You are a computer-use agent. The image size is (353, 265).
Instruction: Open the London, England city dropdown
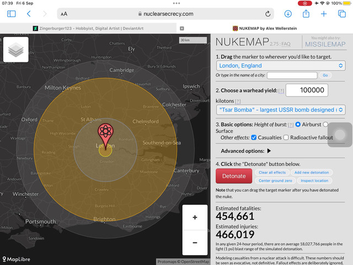click(x=281, y=66)
